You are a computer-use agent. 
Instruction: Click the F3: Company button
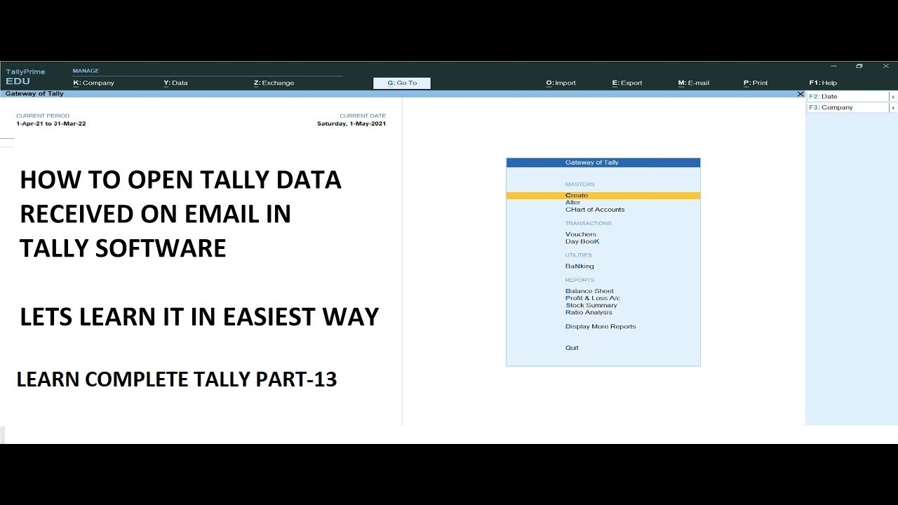847,108
